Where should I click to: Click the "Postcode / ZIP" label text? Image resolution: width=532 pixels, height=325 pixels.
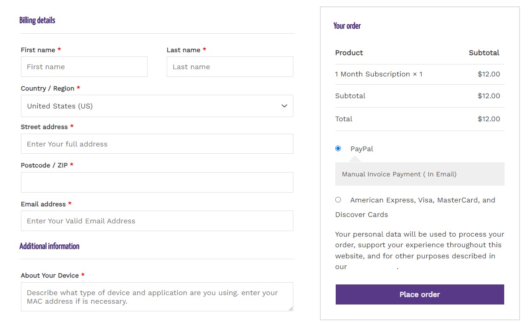(44, 165)
